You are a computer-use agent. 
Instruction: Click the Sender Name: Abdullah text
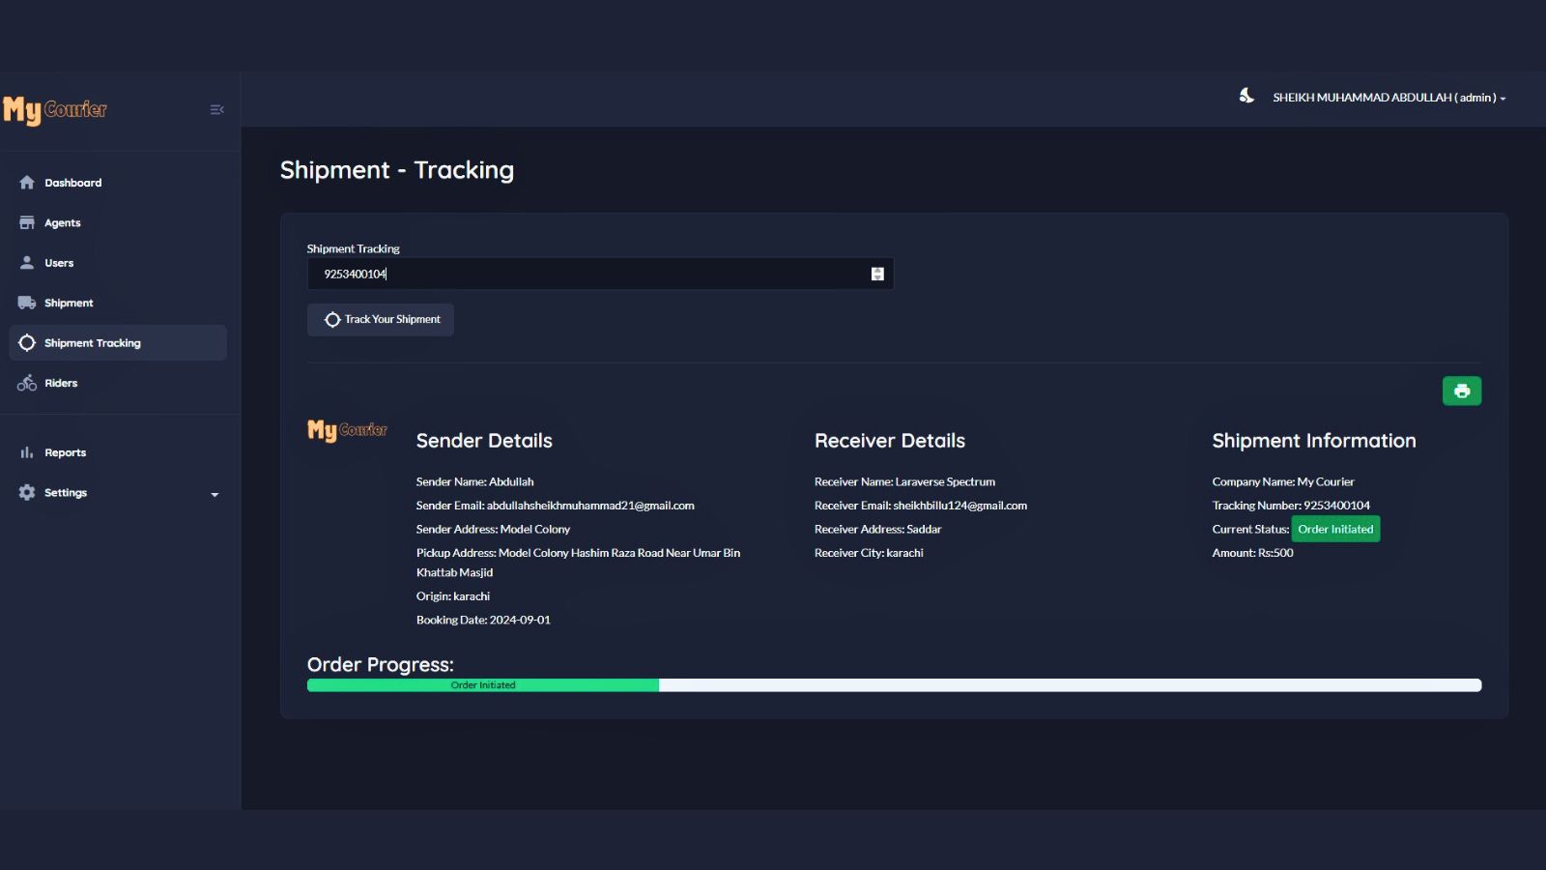(x=474, y=481)
